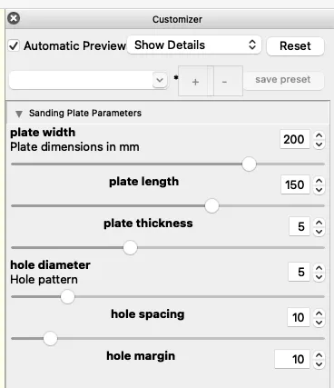Remove the preset with minus button
Screen dimensions: 334x388
tap(224, 81)
